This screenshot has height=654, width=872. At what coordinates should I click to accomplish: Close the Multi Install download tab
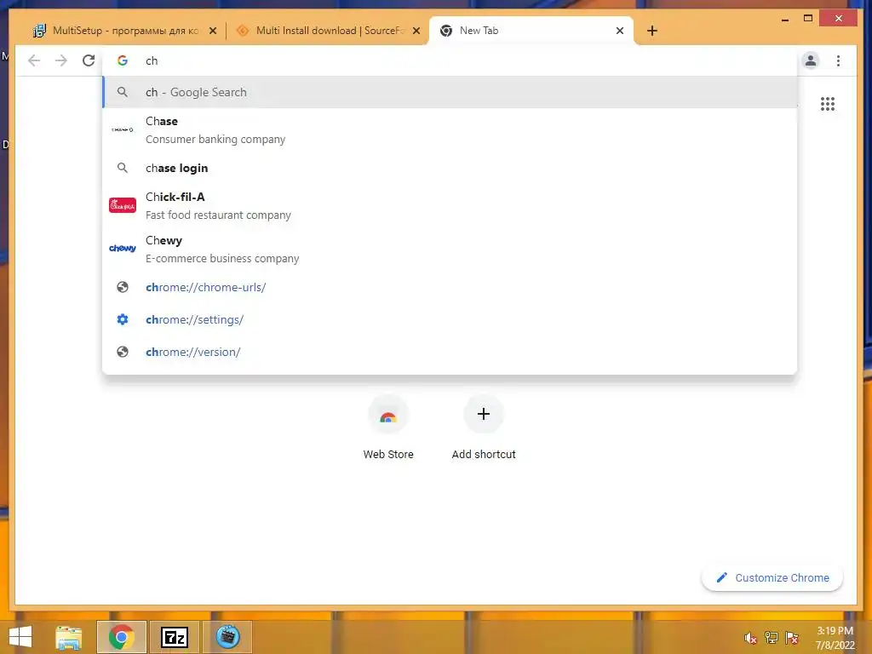[416, 31]
